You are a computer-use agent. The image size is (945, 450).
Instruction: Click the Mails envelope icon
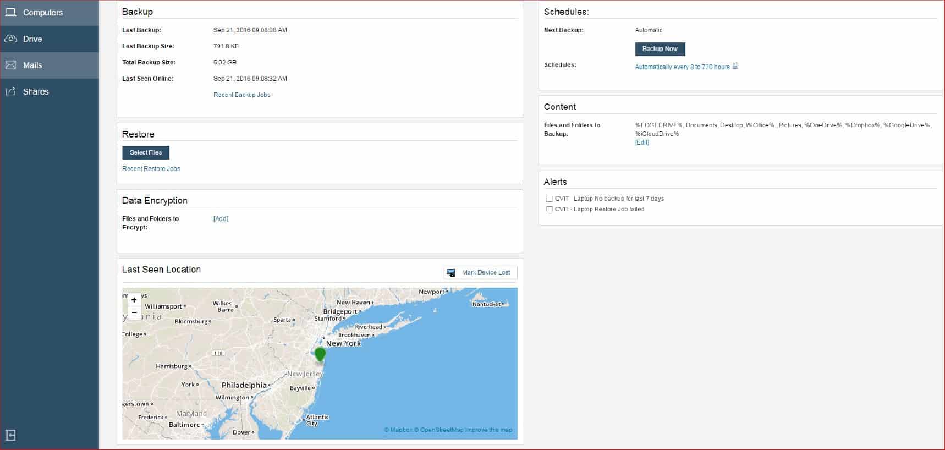click(10, 65)
